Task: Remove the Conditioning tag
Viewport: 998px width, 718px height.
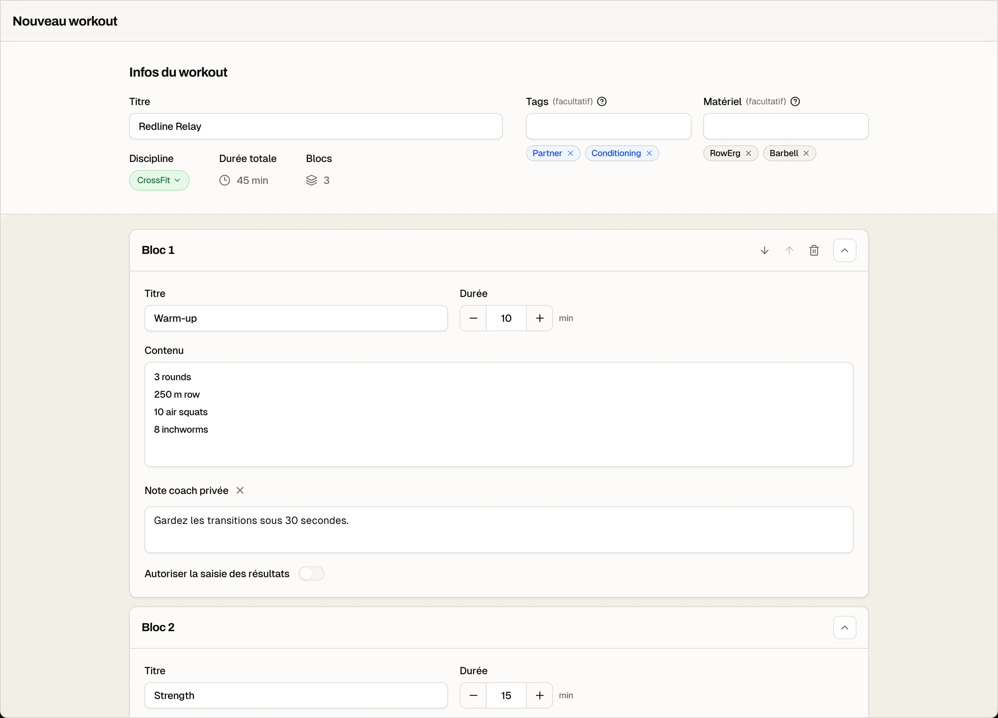Action: (649, 153)
